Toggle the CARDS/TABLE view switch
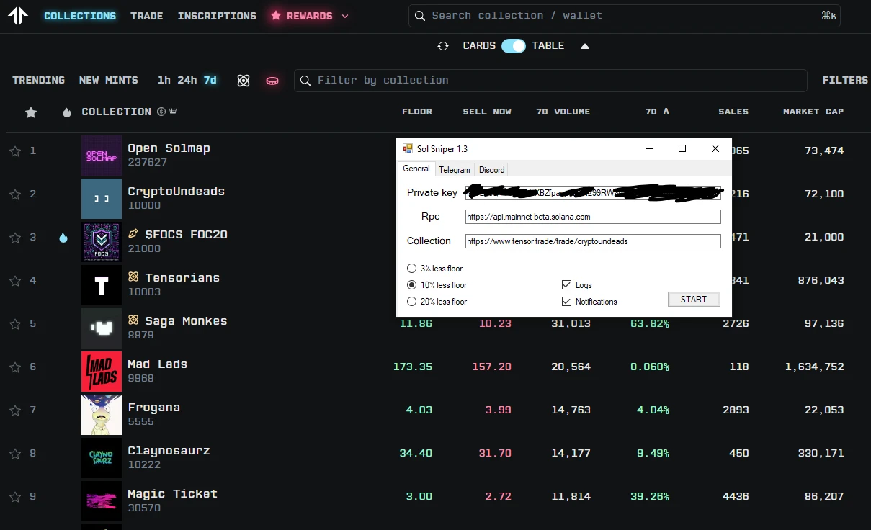Viewport: 871px width, 530px height. pyautogui.click(x=514, y=46)
